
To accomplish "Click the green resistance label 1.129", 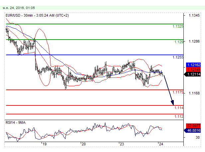I will point(179,42).
